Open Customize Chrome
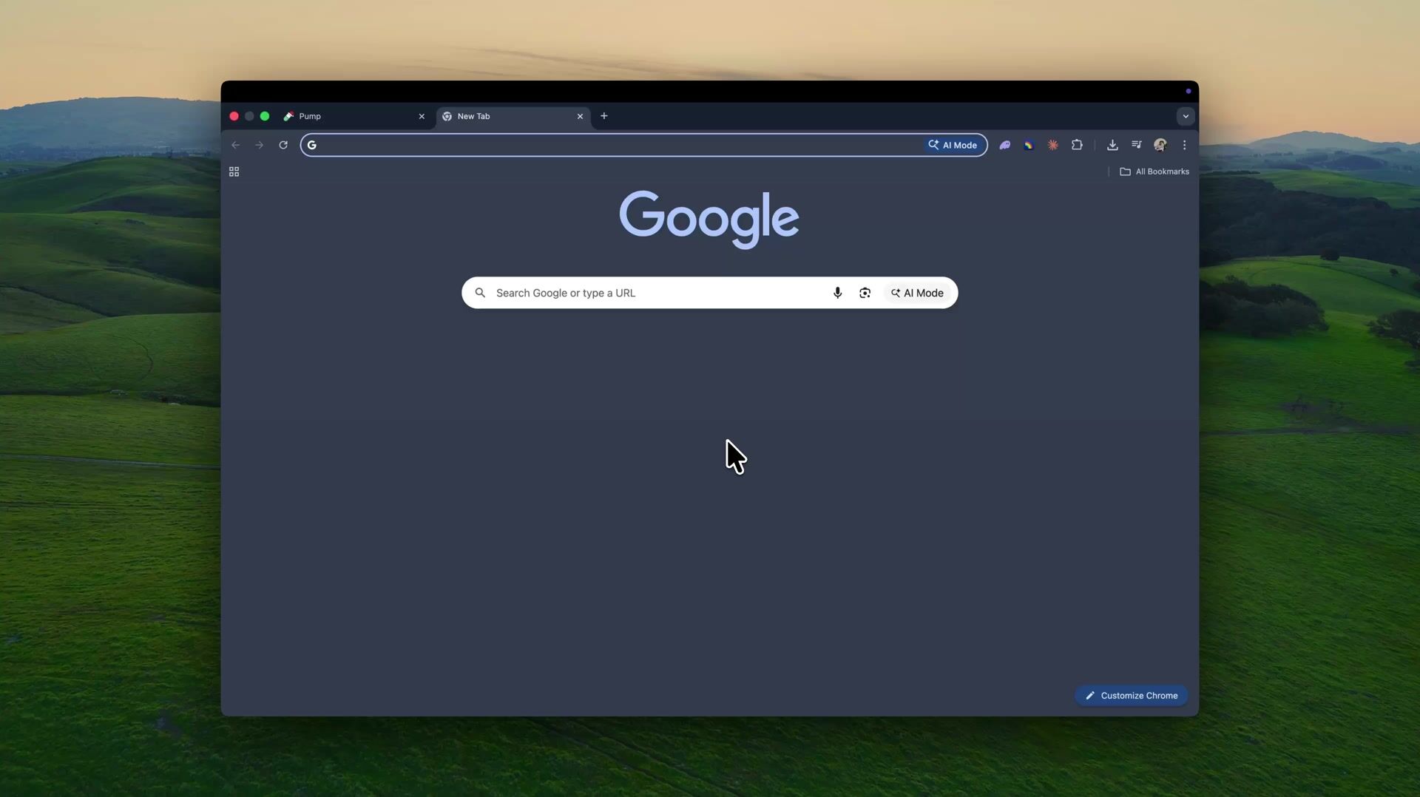The height and width of the screenshot is (797, 1420). (x=1131, y=696)
